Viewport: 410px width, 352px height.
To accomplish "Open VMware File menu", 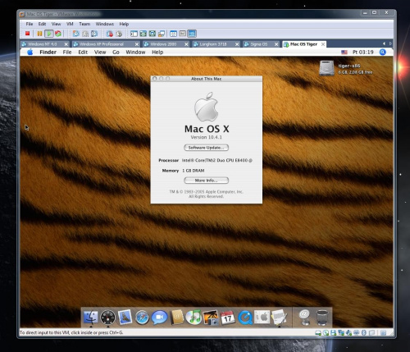I will 30,24.
